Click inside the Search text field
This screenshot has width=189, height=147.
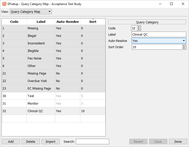pos(92,141)
